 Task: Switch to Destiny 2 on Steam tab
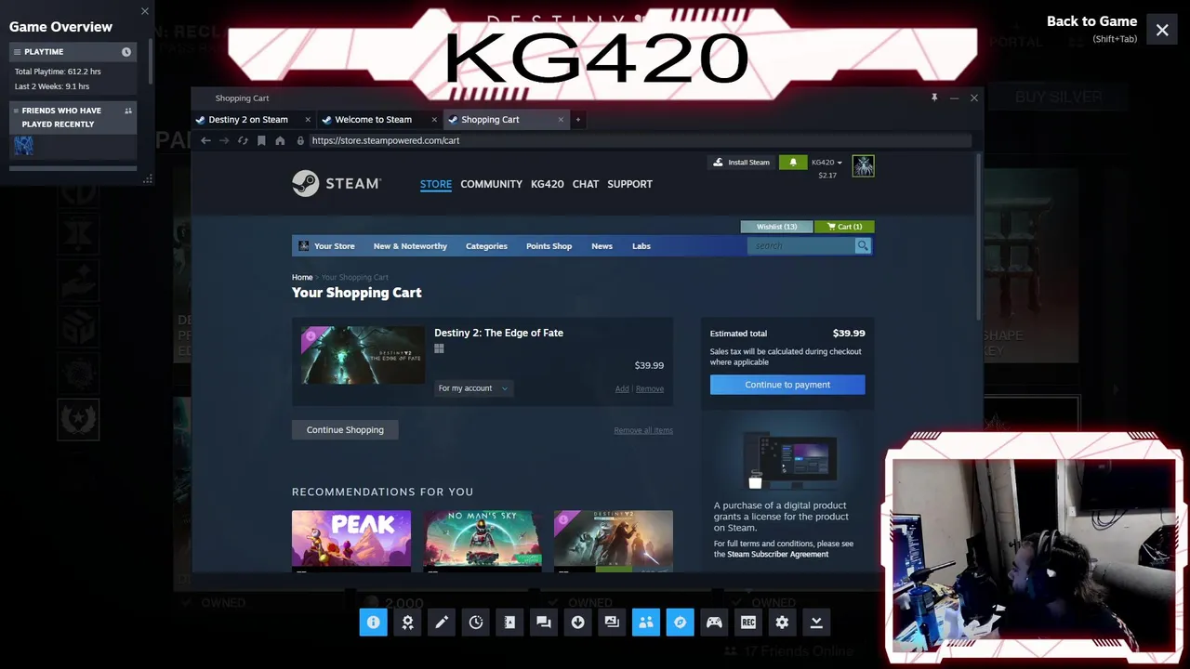tap(246, 119)
